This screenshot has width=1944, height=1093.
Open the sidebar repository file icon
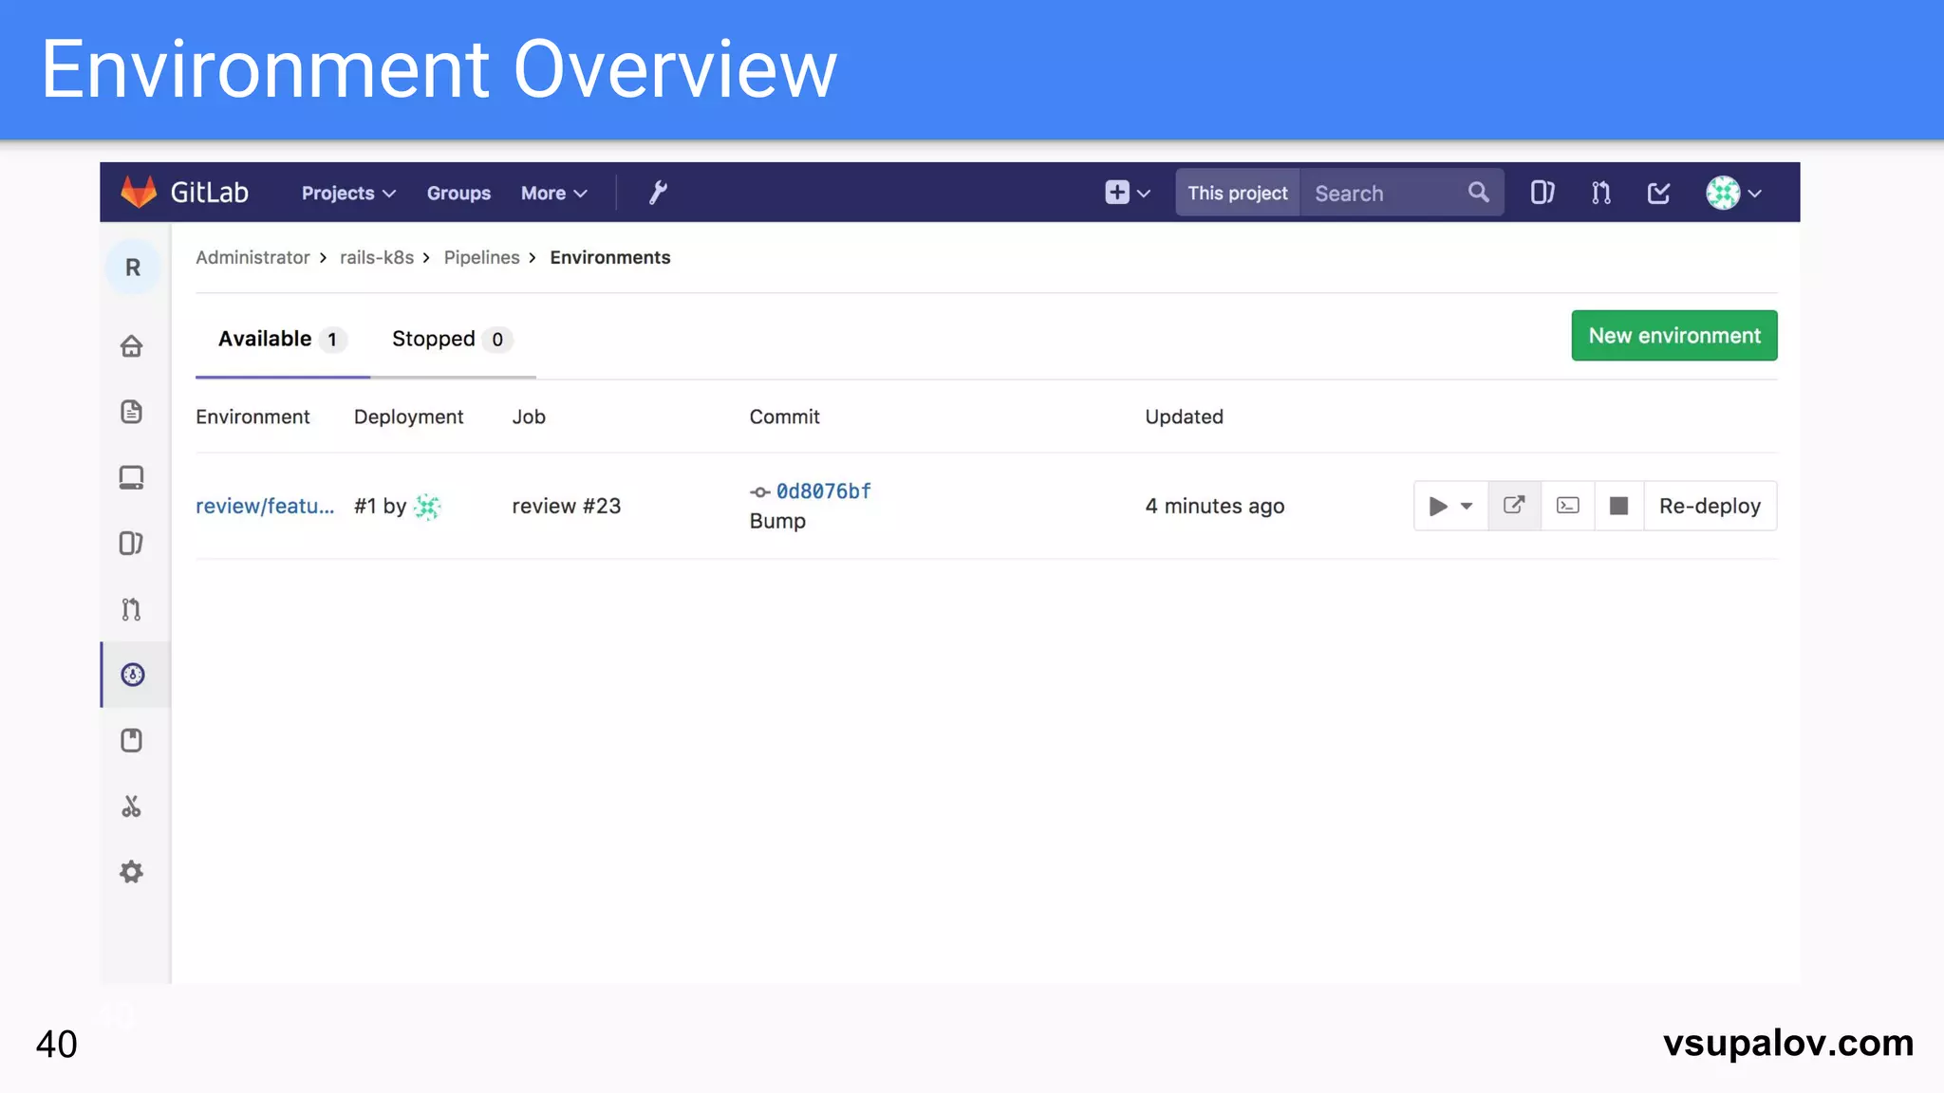coord(132,412)
